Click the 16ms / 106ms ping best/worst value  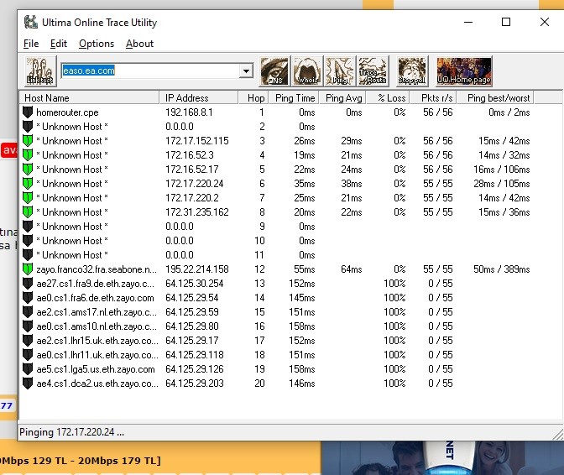(501, 170)
